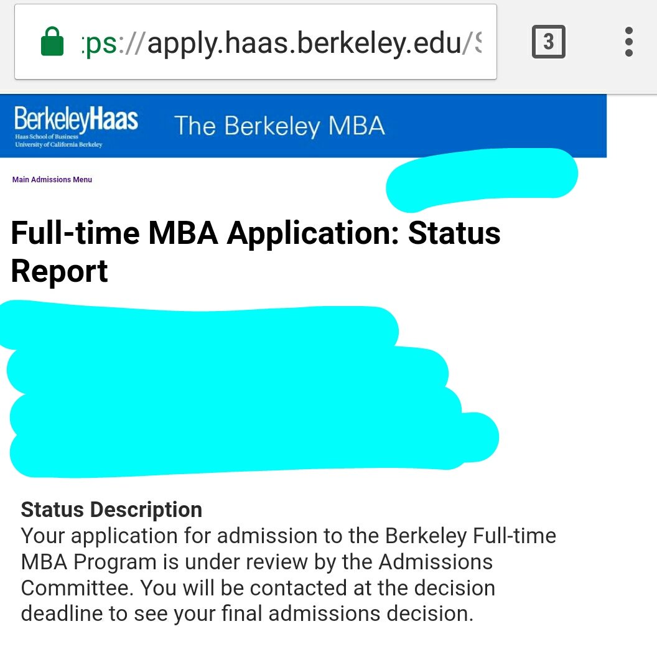Click the Status Description label
Image resolution: width=657 pixels, height=657 pixels.
(111, 510)
